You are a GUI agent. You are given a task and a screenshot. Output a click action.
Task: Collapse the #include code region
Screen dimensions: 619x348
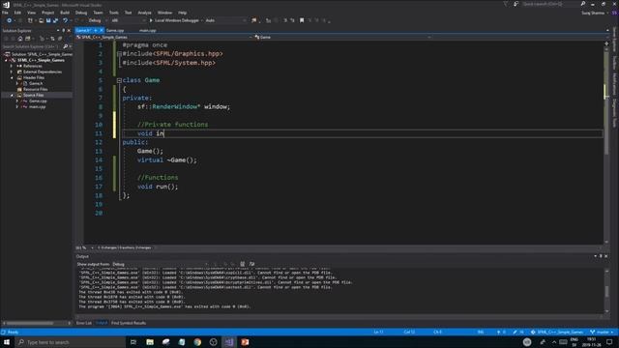tap(119, 54)
